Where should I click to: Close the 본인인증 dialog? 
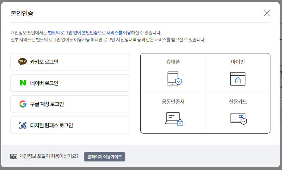(267, 13)
